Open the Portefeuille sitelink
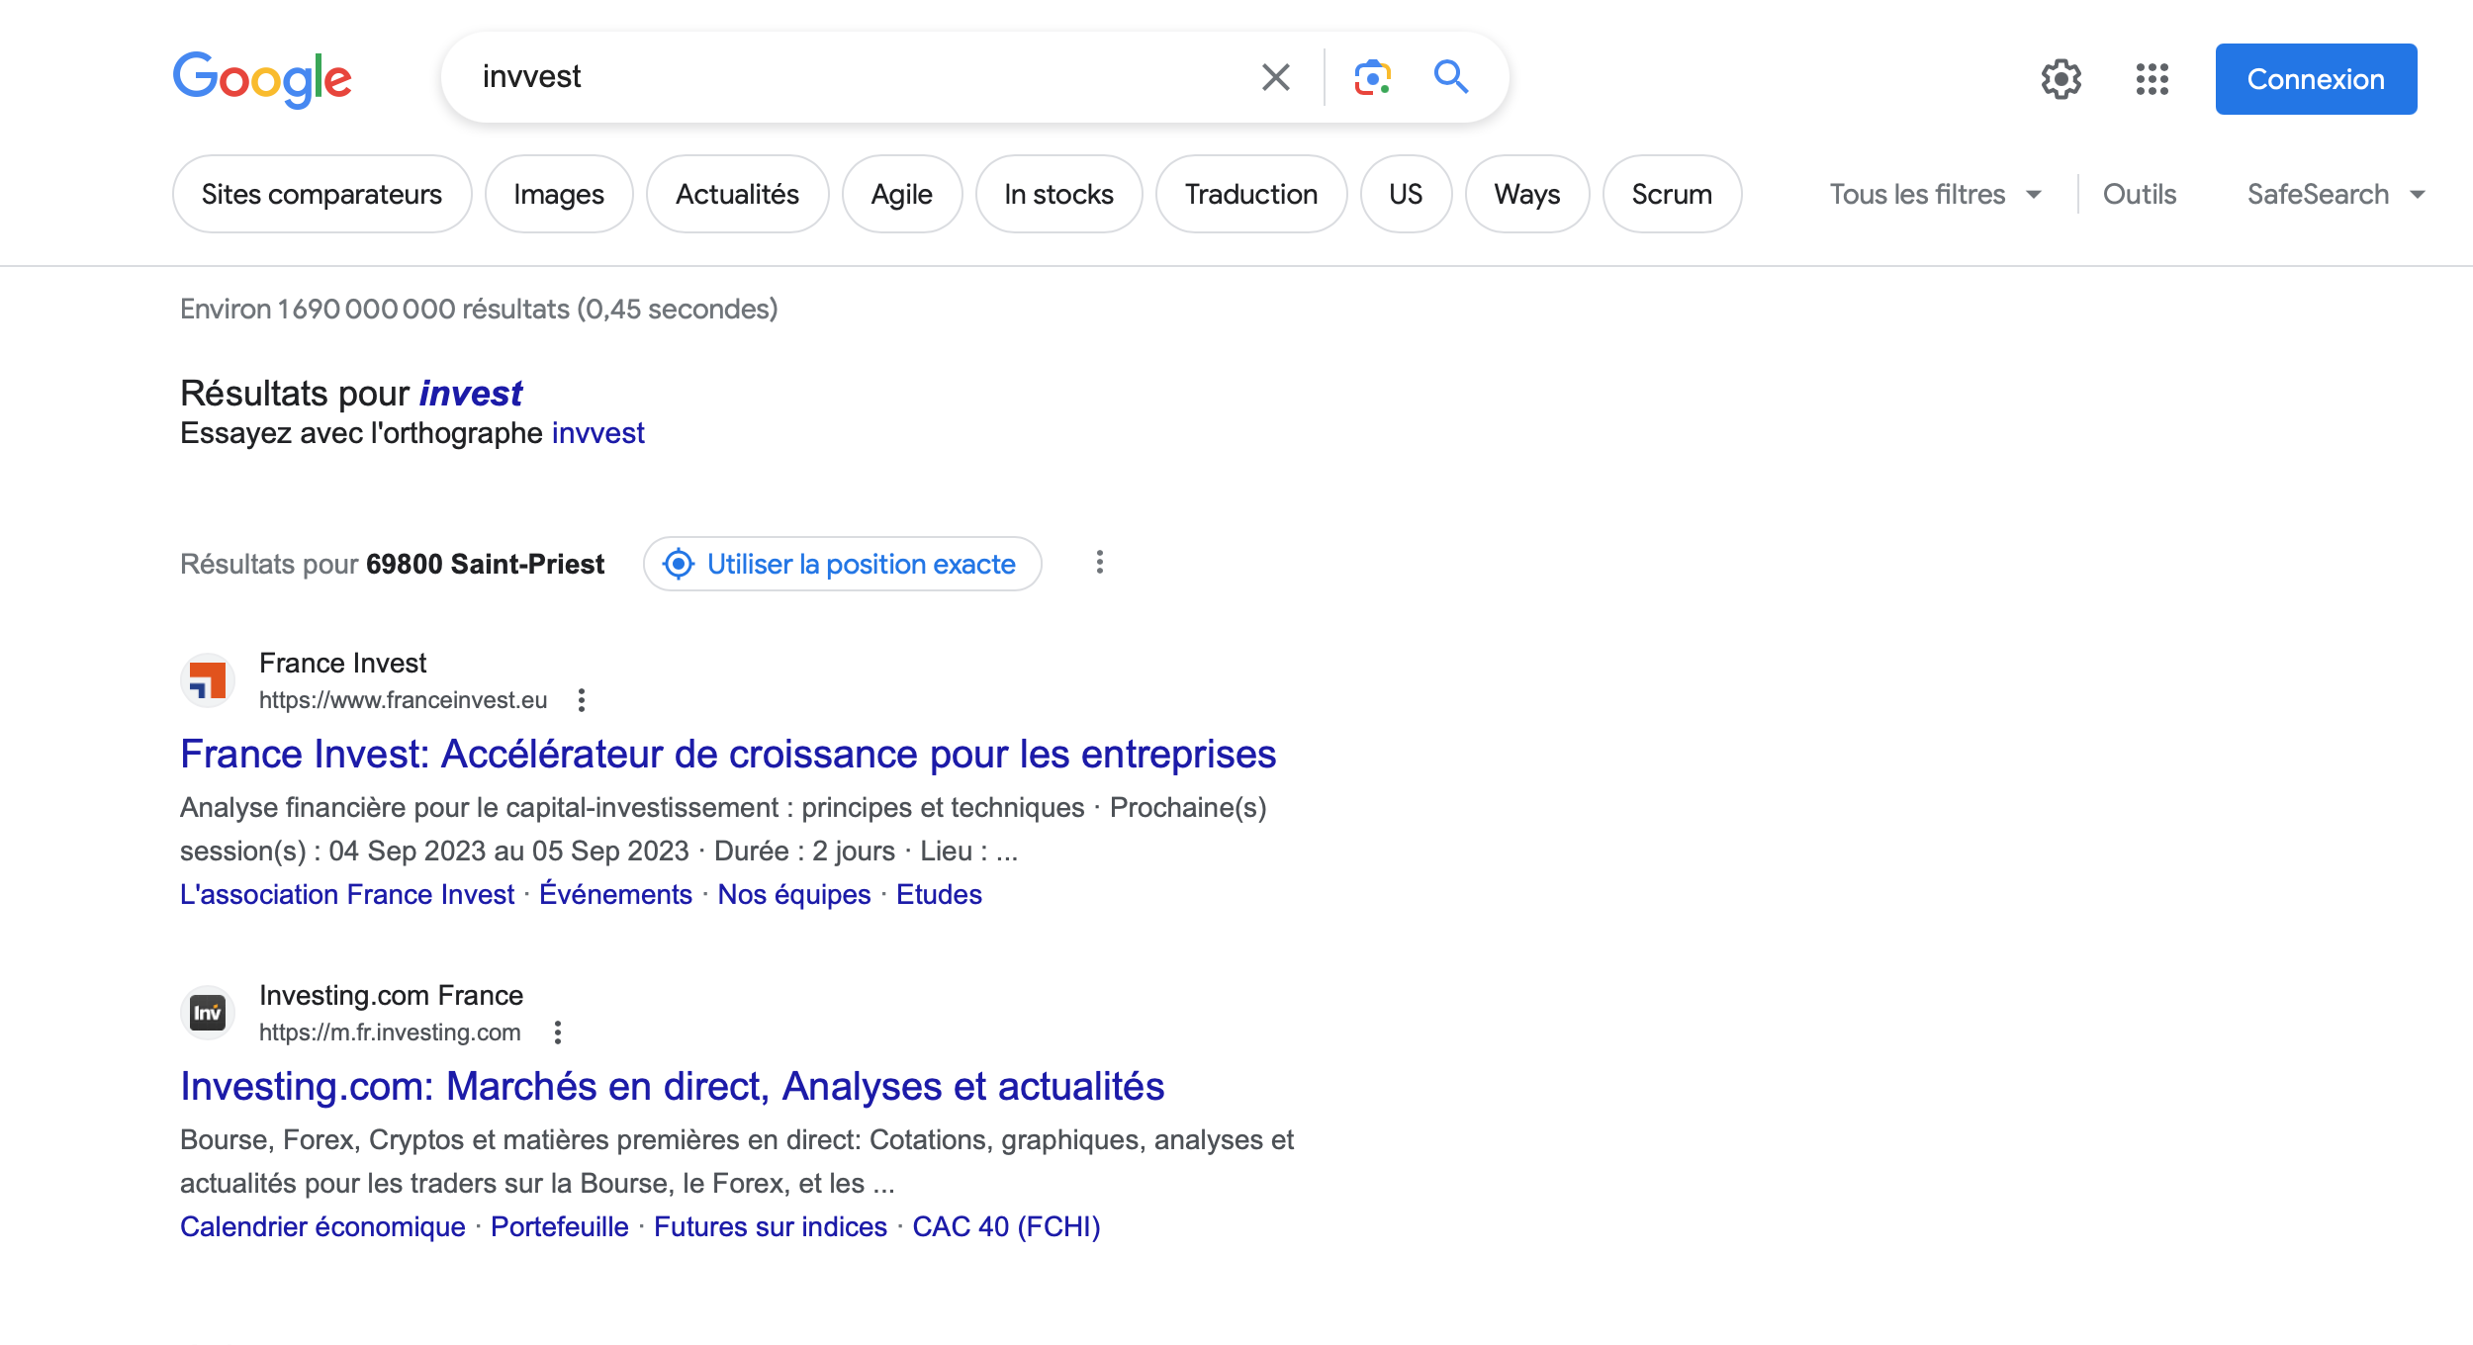The width and height of the screenshot is (2473, 1345). [560, 1226]
